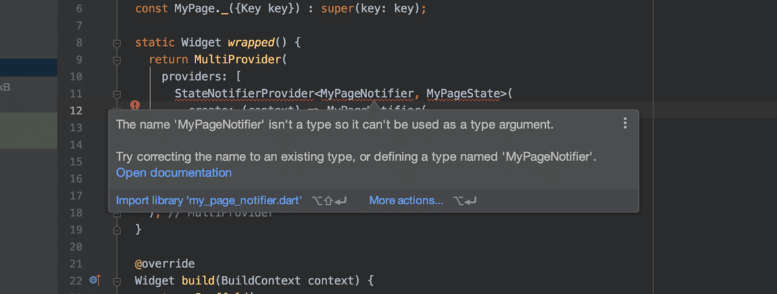Click the closing fold marker at line 19

click(x=117, y=229)
